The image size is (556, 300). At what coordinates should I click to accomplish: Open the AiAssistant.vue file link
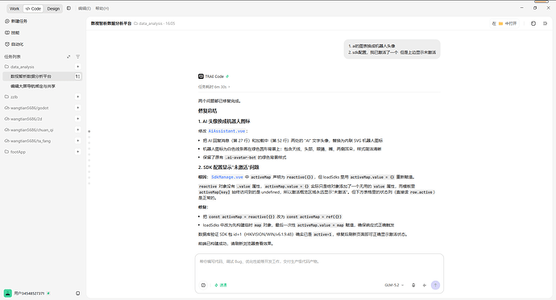[x=227, y=131]
